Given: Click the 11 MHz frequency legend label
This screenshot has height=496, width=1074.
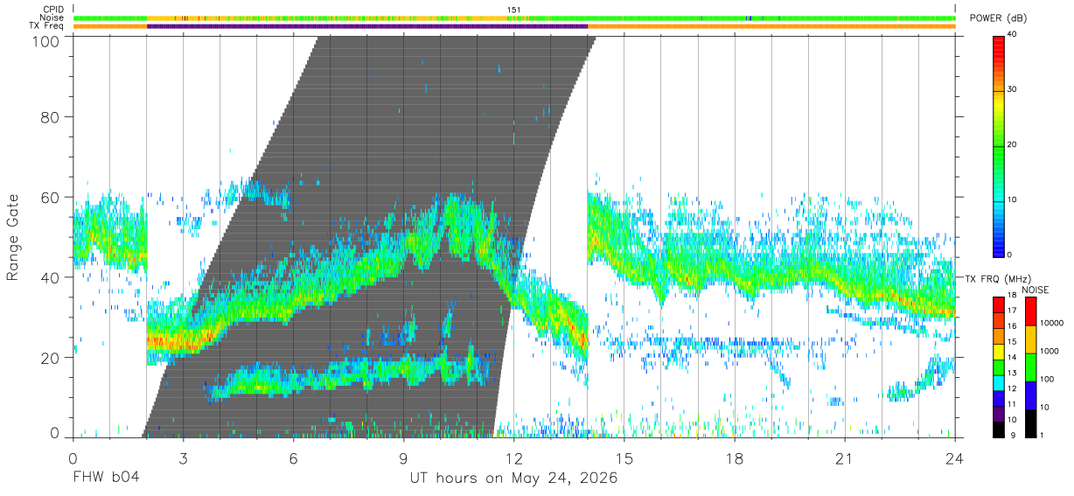Looking at the screenshot, I should [1011, 405].
